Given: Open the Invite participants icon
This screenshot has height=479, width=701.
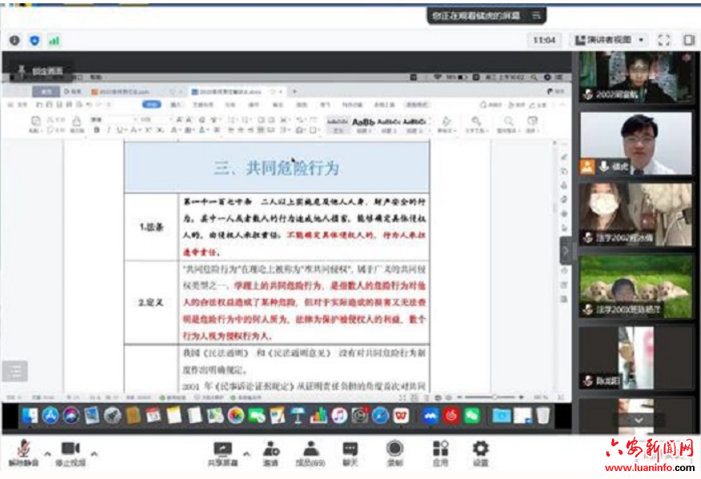Looking at the screenshot, I should (x=271, y=452).
